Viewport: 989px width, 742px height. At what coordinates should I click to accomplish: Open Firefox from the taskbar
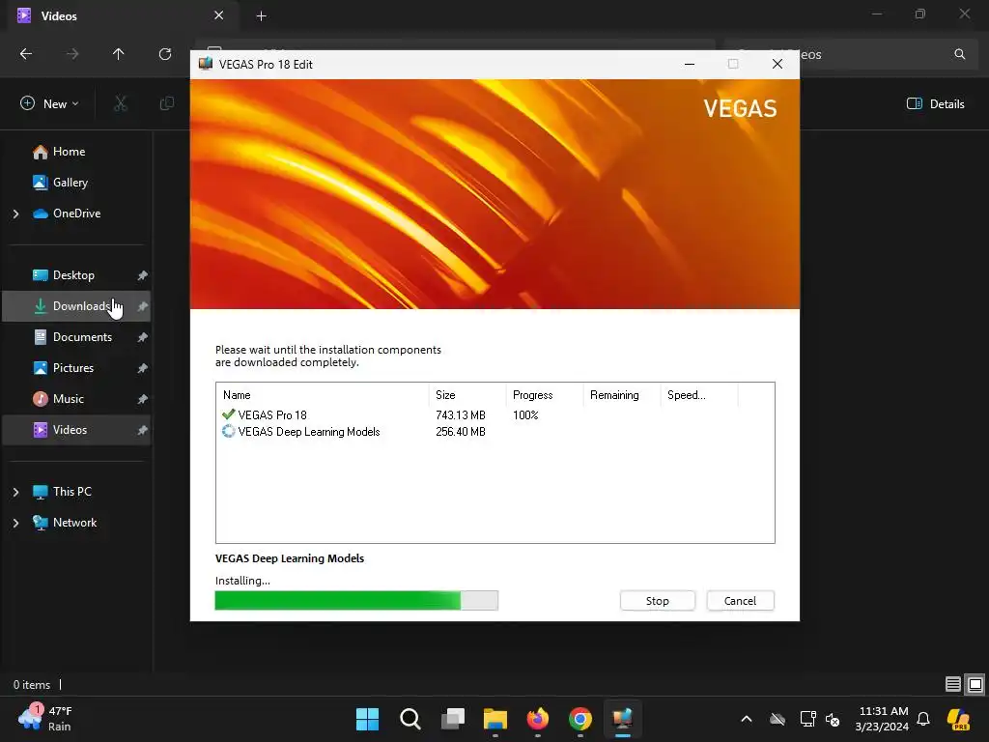coord(537,719)
